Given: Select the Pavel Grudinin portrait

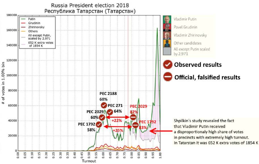Looking at the screenshot, I should pos(167,27).
